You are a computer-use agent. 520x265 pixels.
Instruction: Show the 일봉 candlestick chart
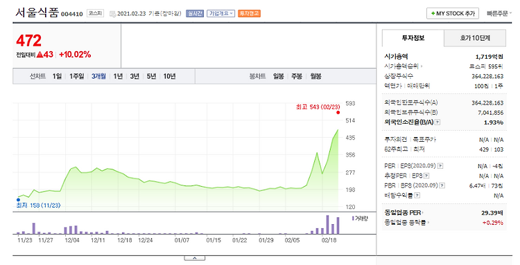click(278, 76)
